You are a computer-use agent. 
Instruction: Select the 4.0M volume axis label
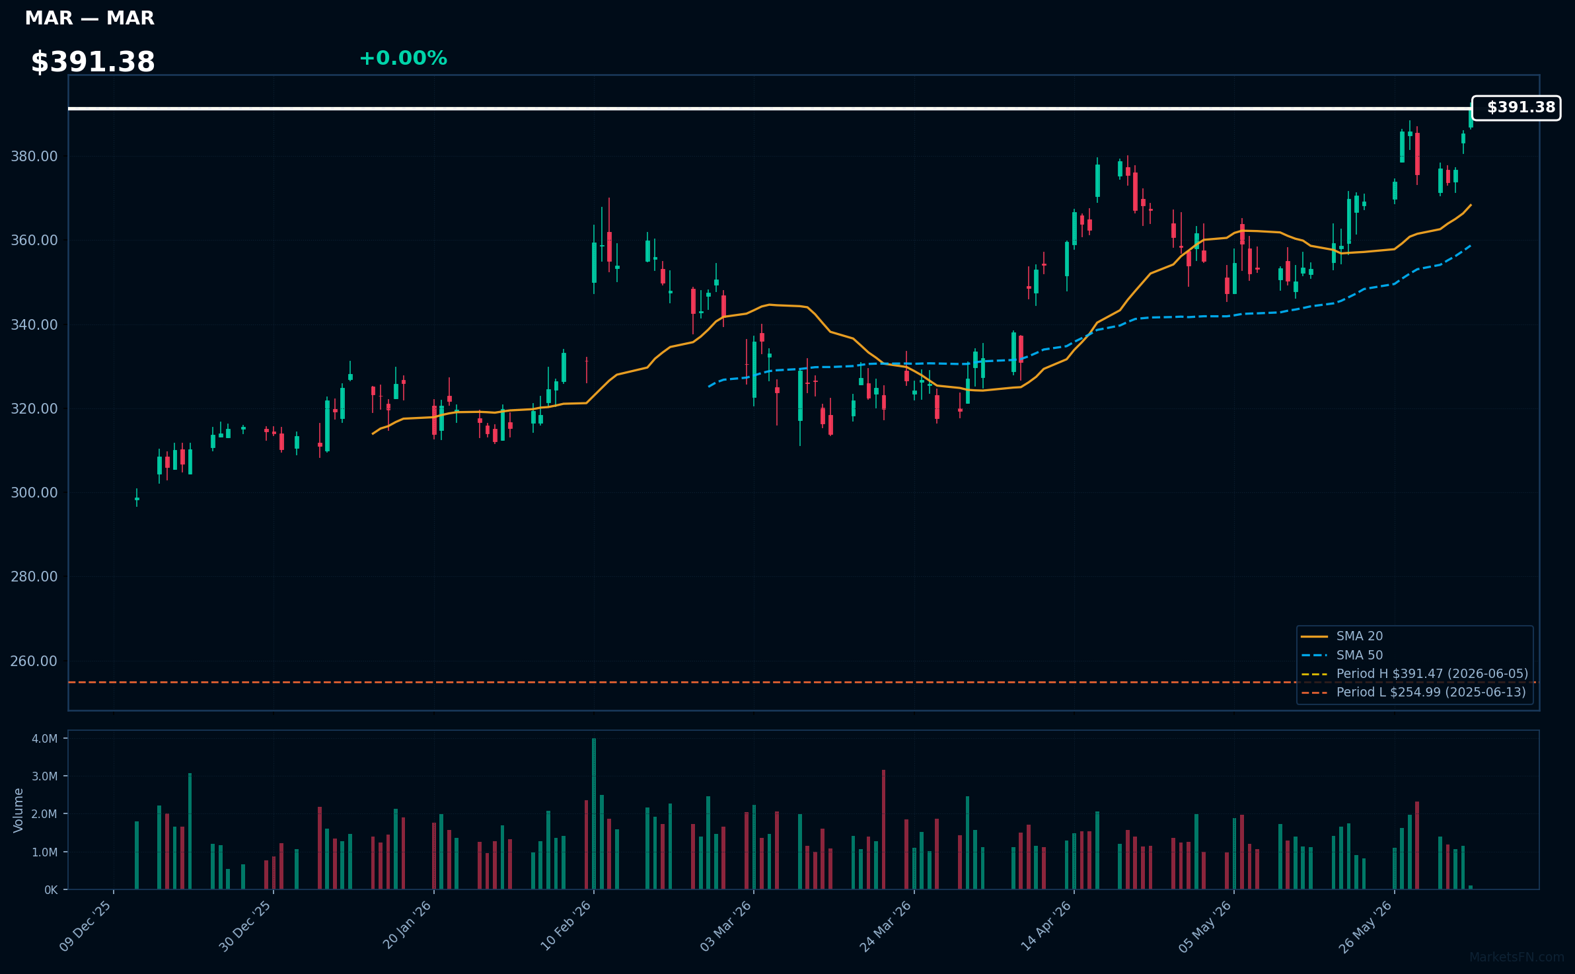(x=45, y=739)
